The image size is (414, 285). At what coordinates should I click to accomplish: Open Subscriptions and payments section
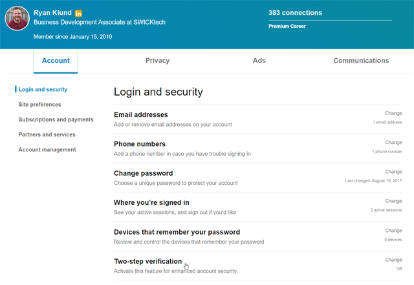click(56, 120)
